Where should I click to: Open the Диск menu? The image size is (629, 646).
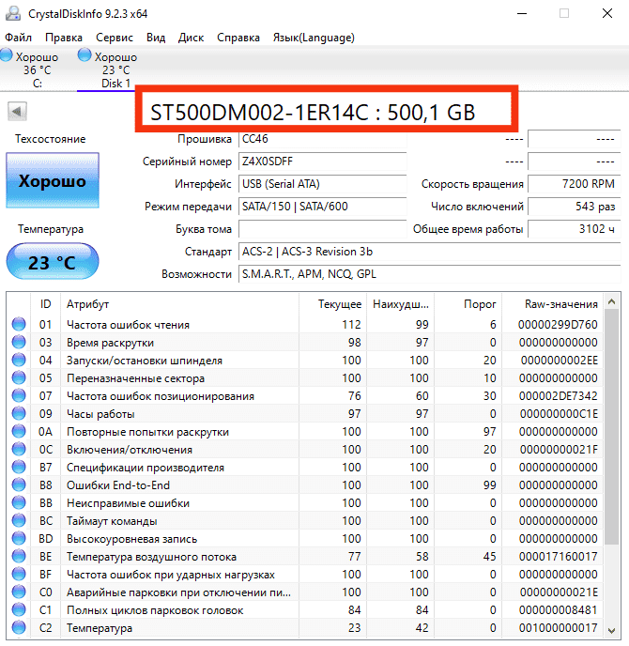pos(191,38)
